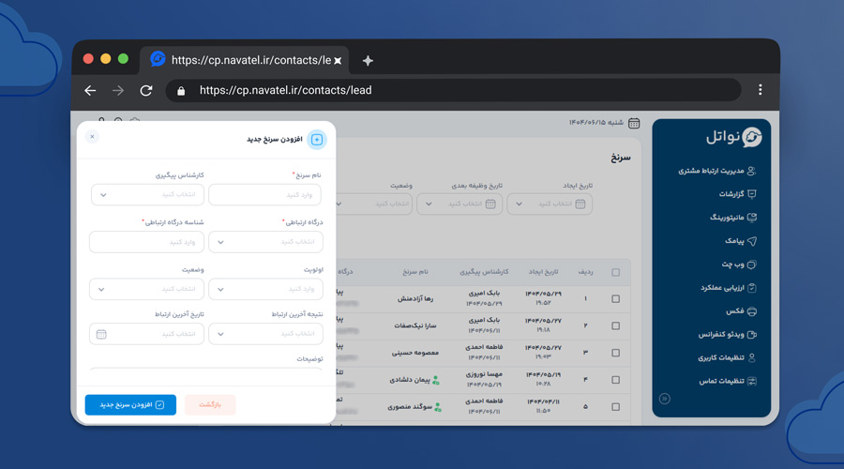844x469 pixels.
Task: Check the checkbox for row ۲ سارا نیک‌صفات
Action: [x=616, y=325]
